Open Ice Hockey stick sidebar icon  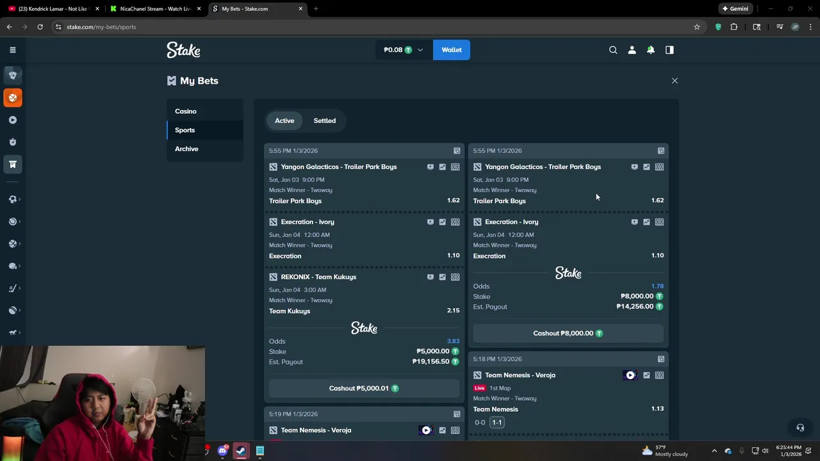tap(12, 288)
